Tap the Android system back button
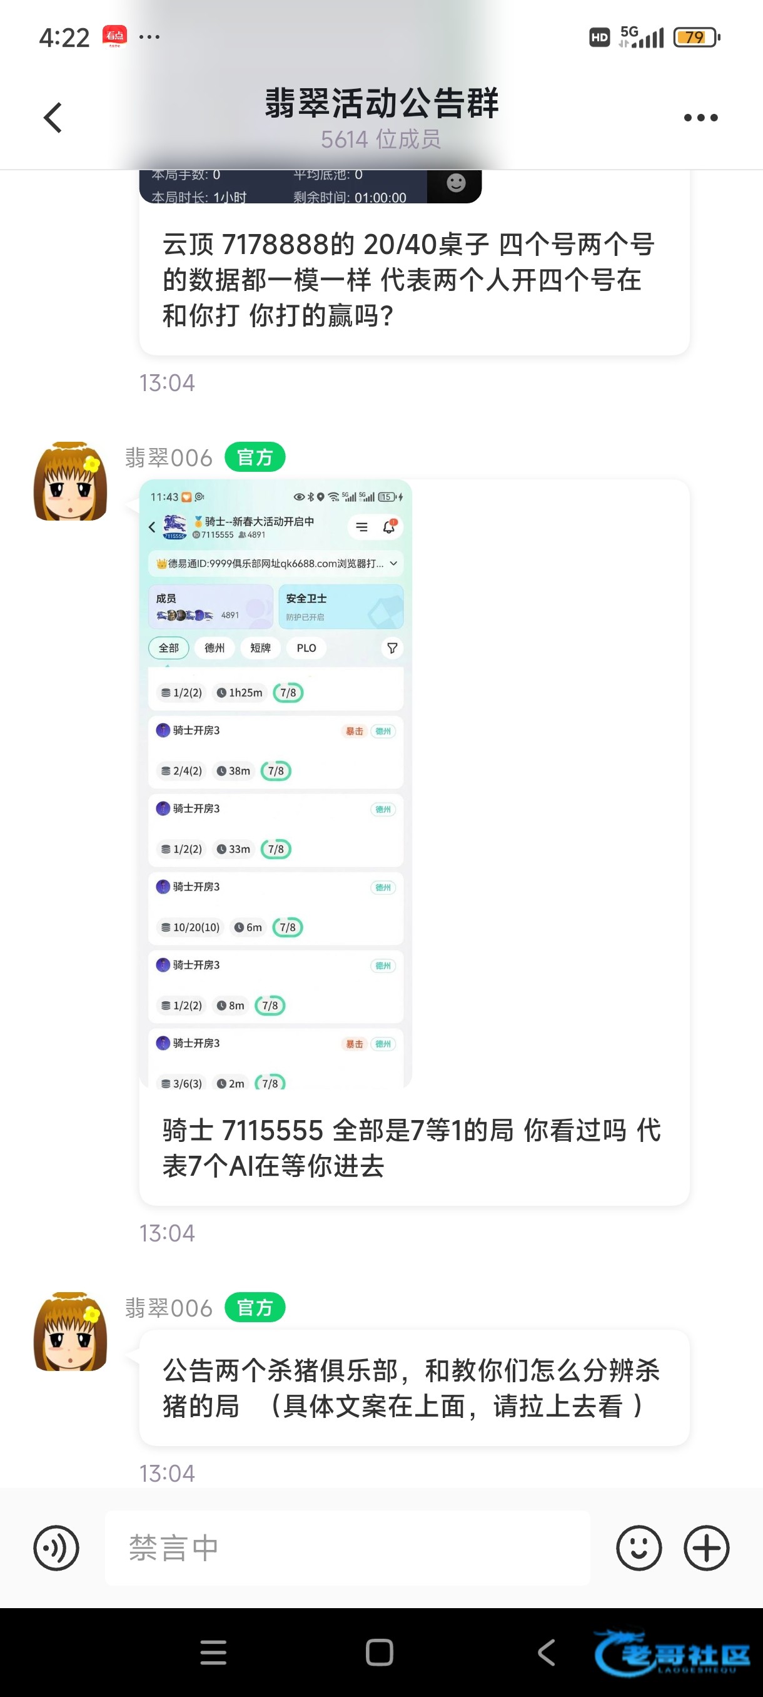Screen dimensions: 763x1697 click(547, 1652)
